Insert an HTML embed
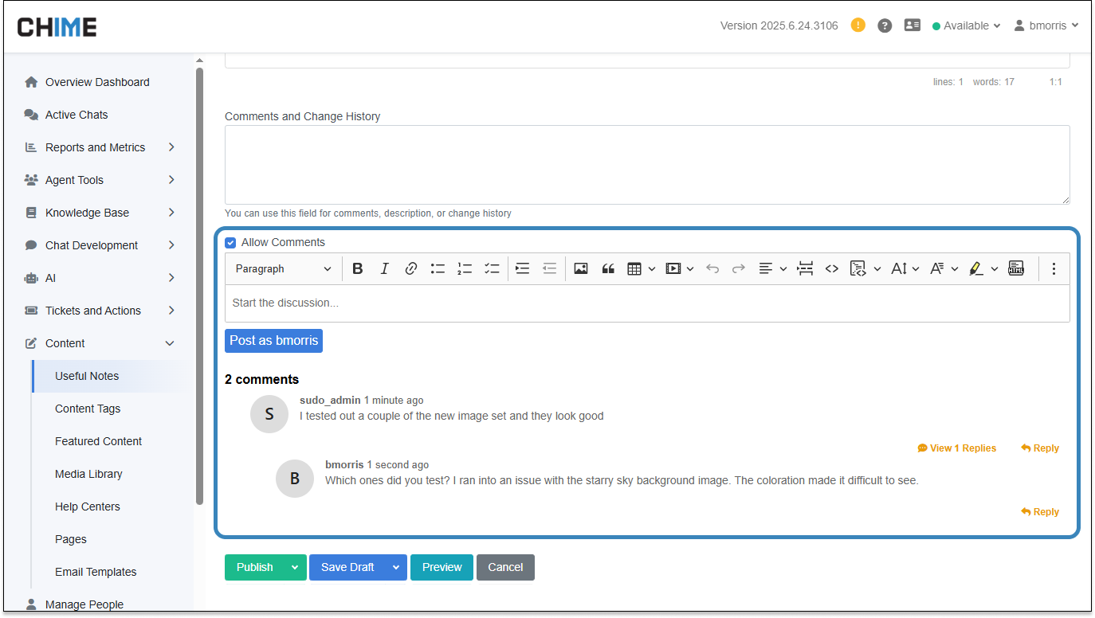Viewport: 1095px width, 618px height. [x=1016, y=269]
